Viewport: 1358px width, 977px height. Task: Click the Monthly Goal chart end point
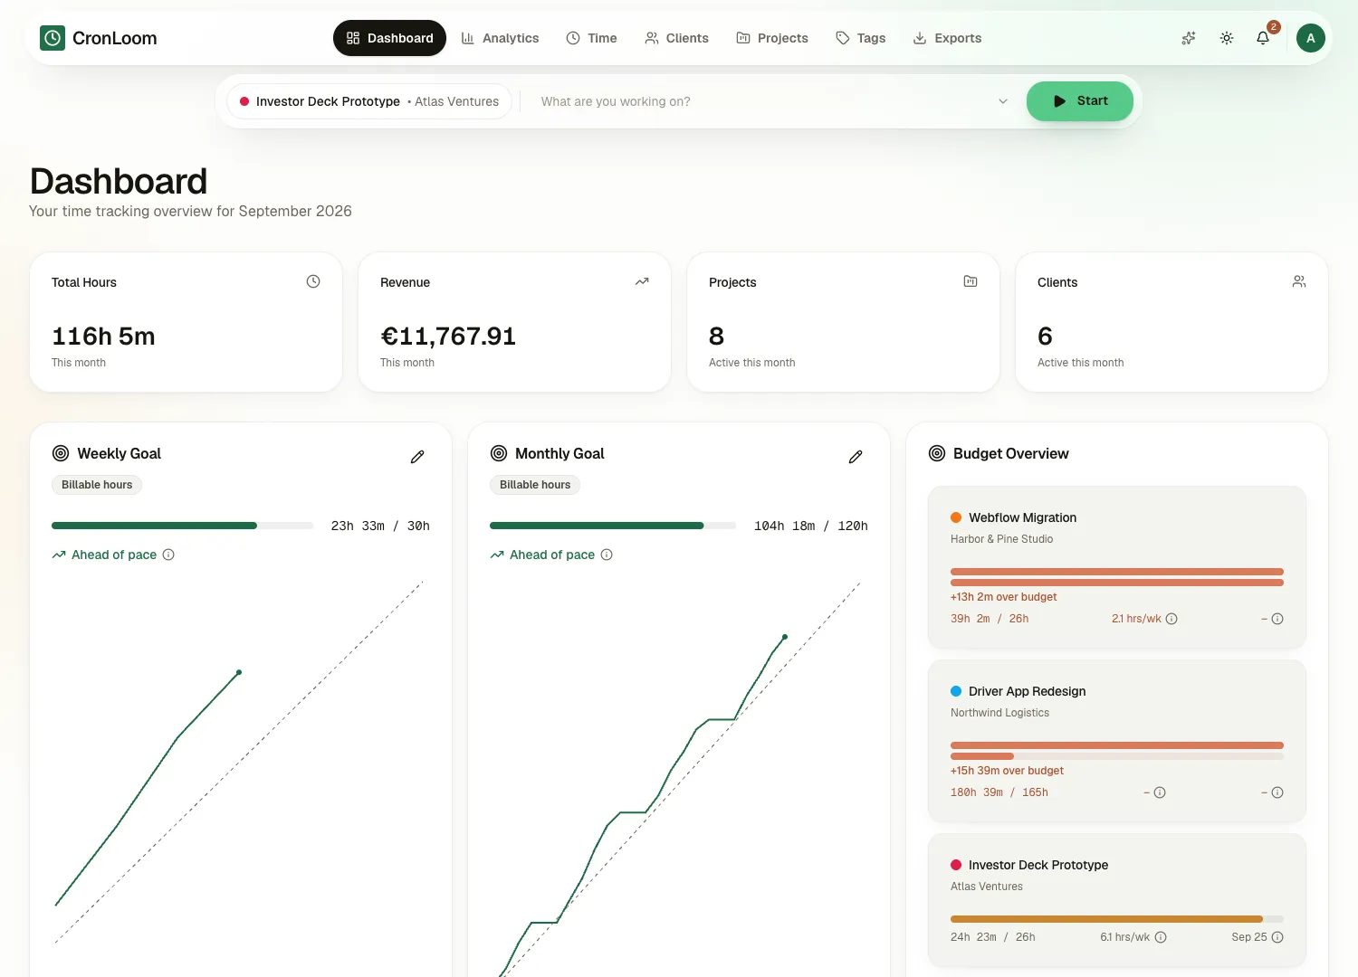(785, 637)
